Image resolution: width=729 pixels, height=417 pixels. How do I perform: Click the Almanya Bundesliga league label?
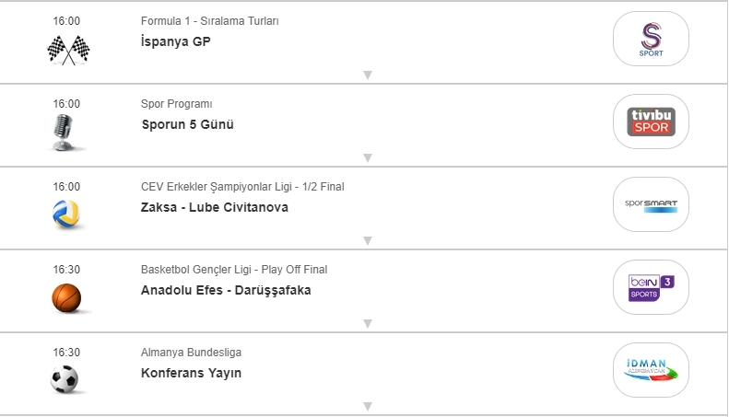[x=191, y=353]
